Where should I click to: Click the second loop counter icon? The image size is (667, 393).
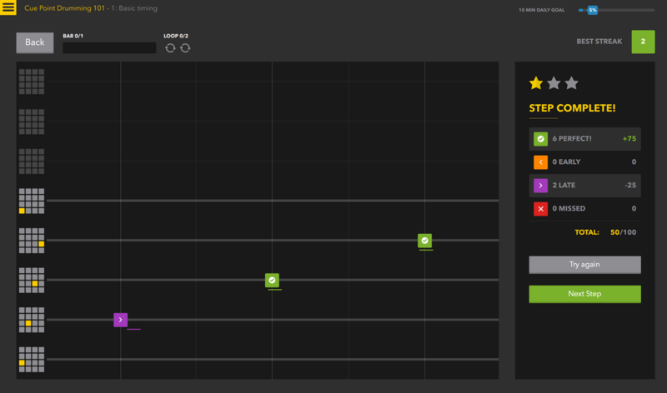click(185, 47)
